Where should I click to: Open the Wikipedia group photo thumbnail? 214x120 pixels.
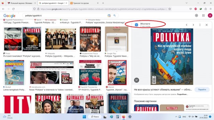point(61,39)
